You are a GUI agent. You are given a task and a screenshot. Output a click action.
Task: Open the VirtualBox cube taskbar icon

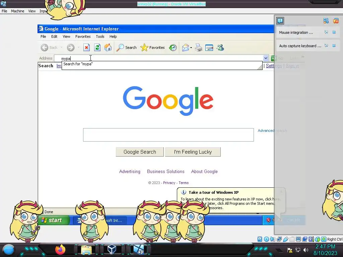tap(112, 250)
